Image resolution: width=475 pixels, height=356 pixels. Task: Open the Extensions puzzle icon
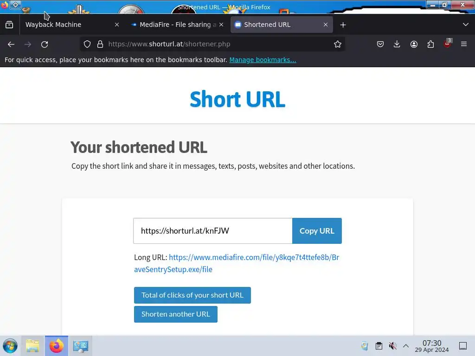(430, 44)
